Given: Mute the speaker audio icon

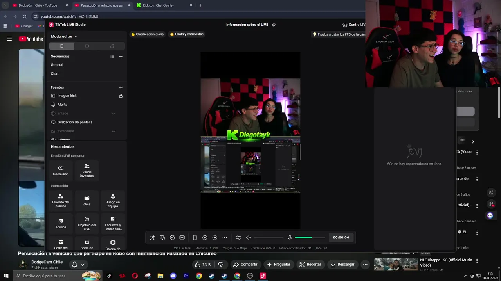Looking at the screenshot, I should coord(248,237).
